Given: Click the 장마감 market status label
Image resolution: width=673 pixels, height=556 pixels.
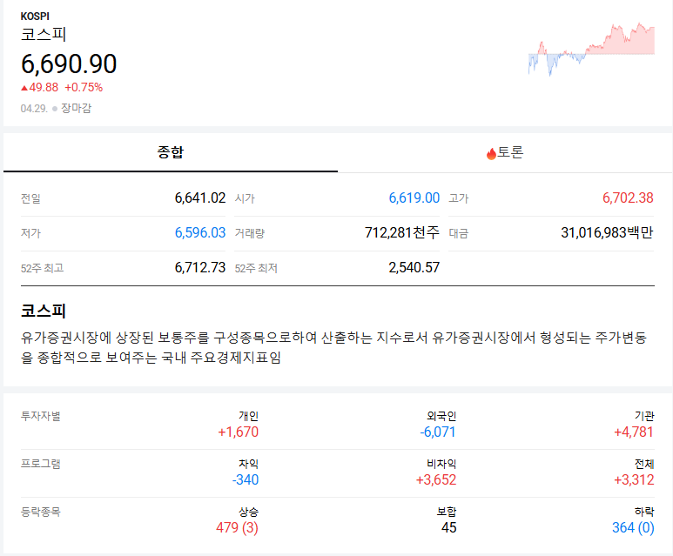Looking at the screenshot, I should (77, 108).
